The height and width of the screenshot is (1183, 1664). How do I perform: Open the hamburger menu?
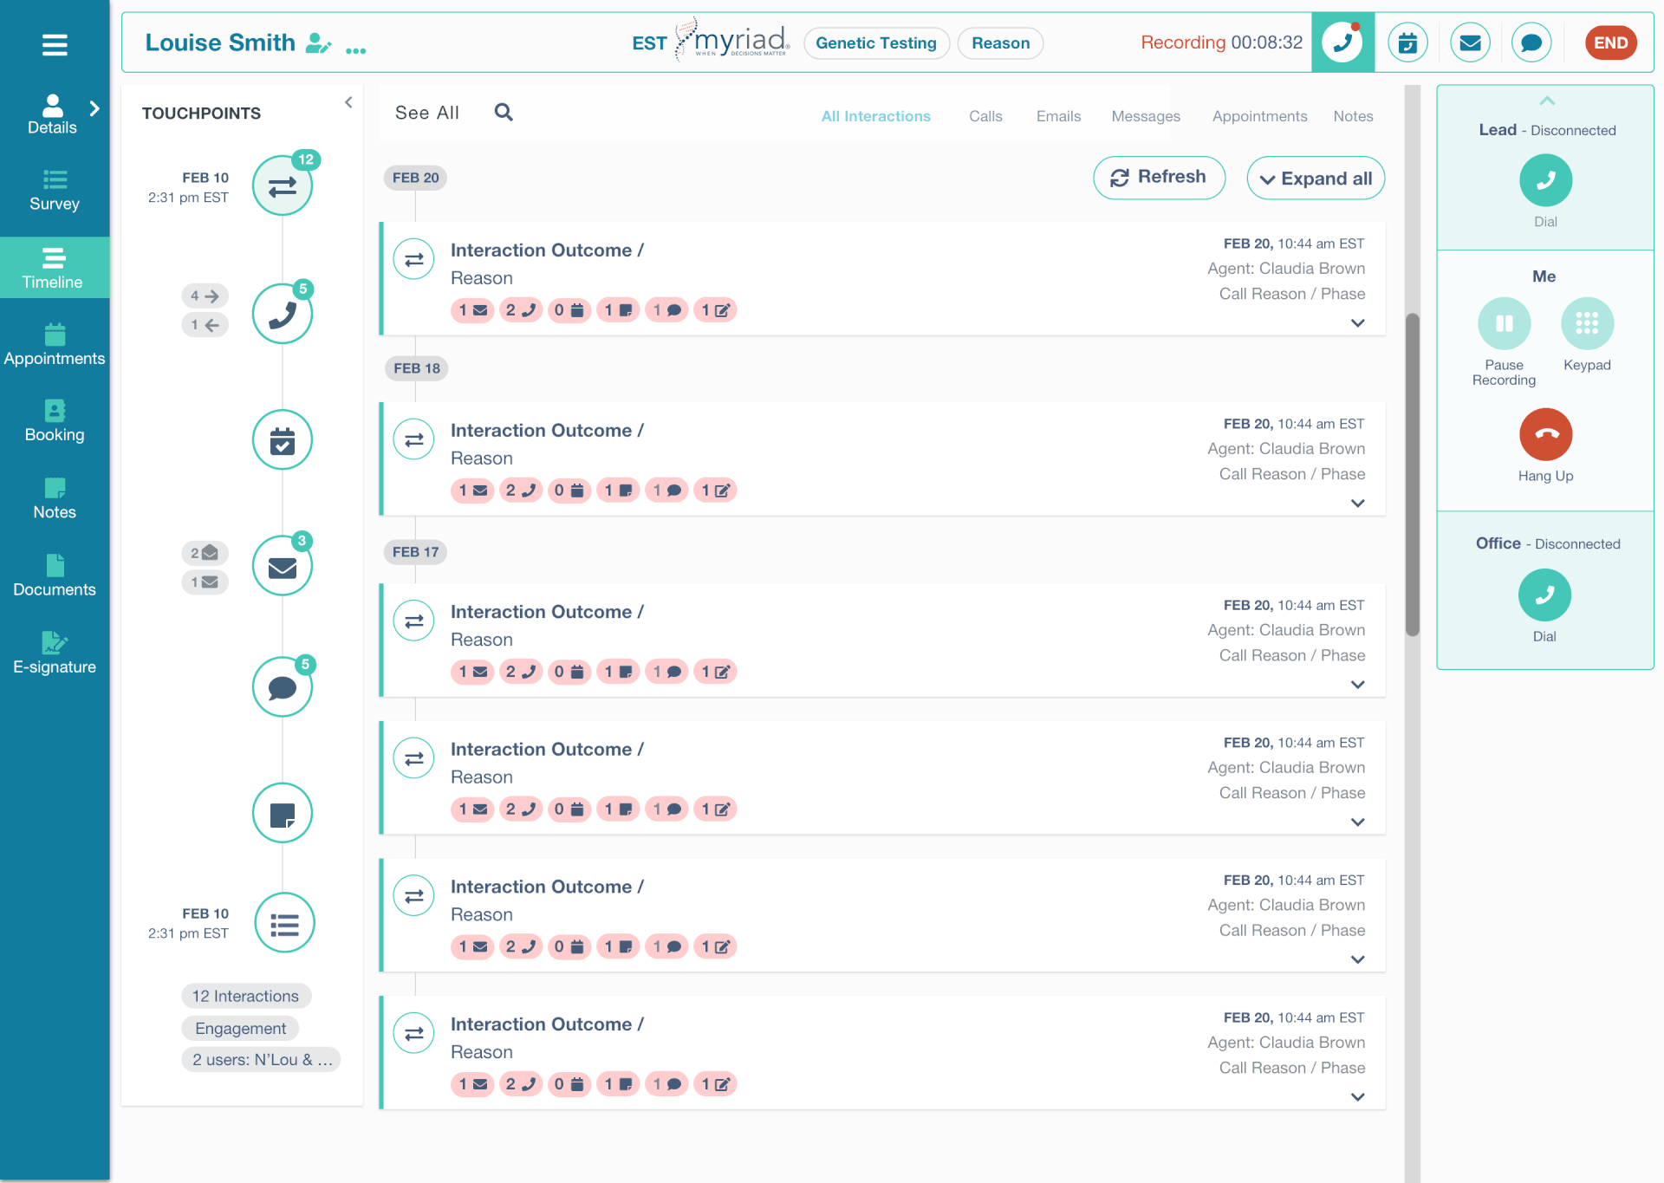click(55, 44)
